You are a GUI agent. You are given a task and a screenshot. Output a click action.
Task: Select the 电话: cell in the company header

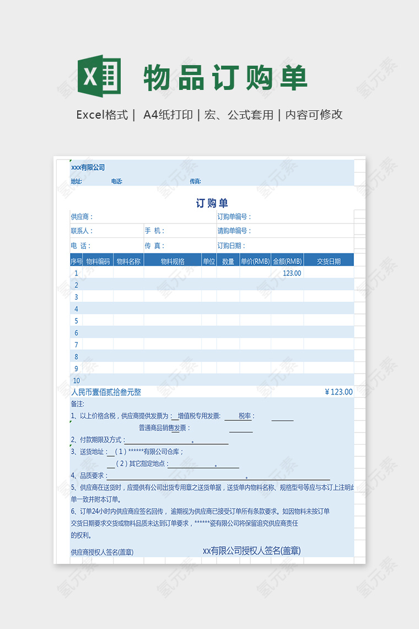pos(117,182)
